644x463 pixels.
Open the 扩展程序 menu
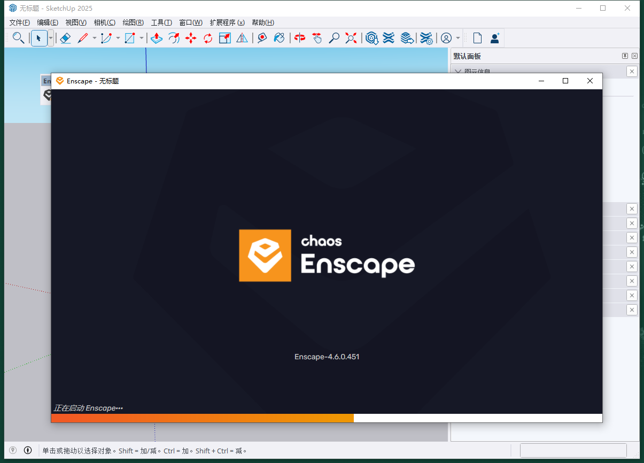tap(227, 22)
